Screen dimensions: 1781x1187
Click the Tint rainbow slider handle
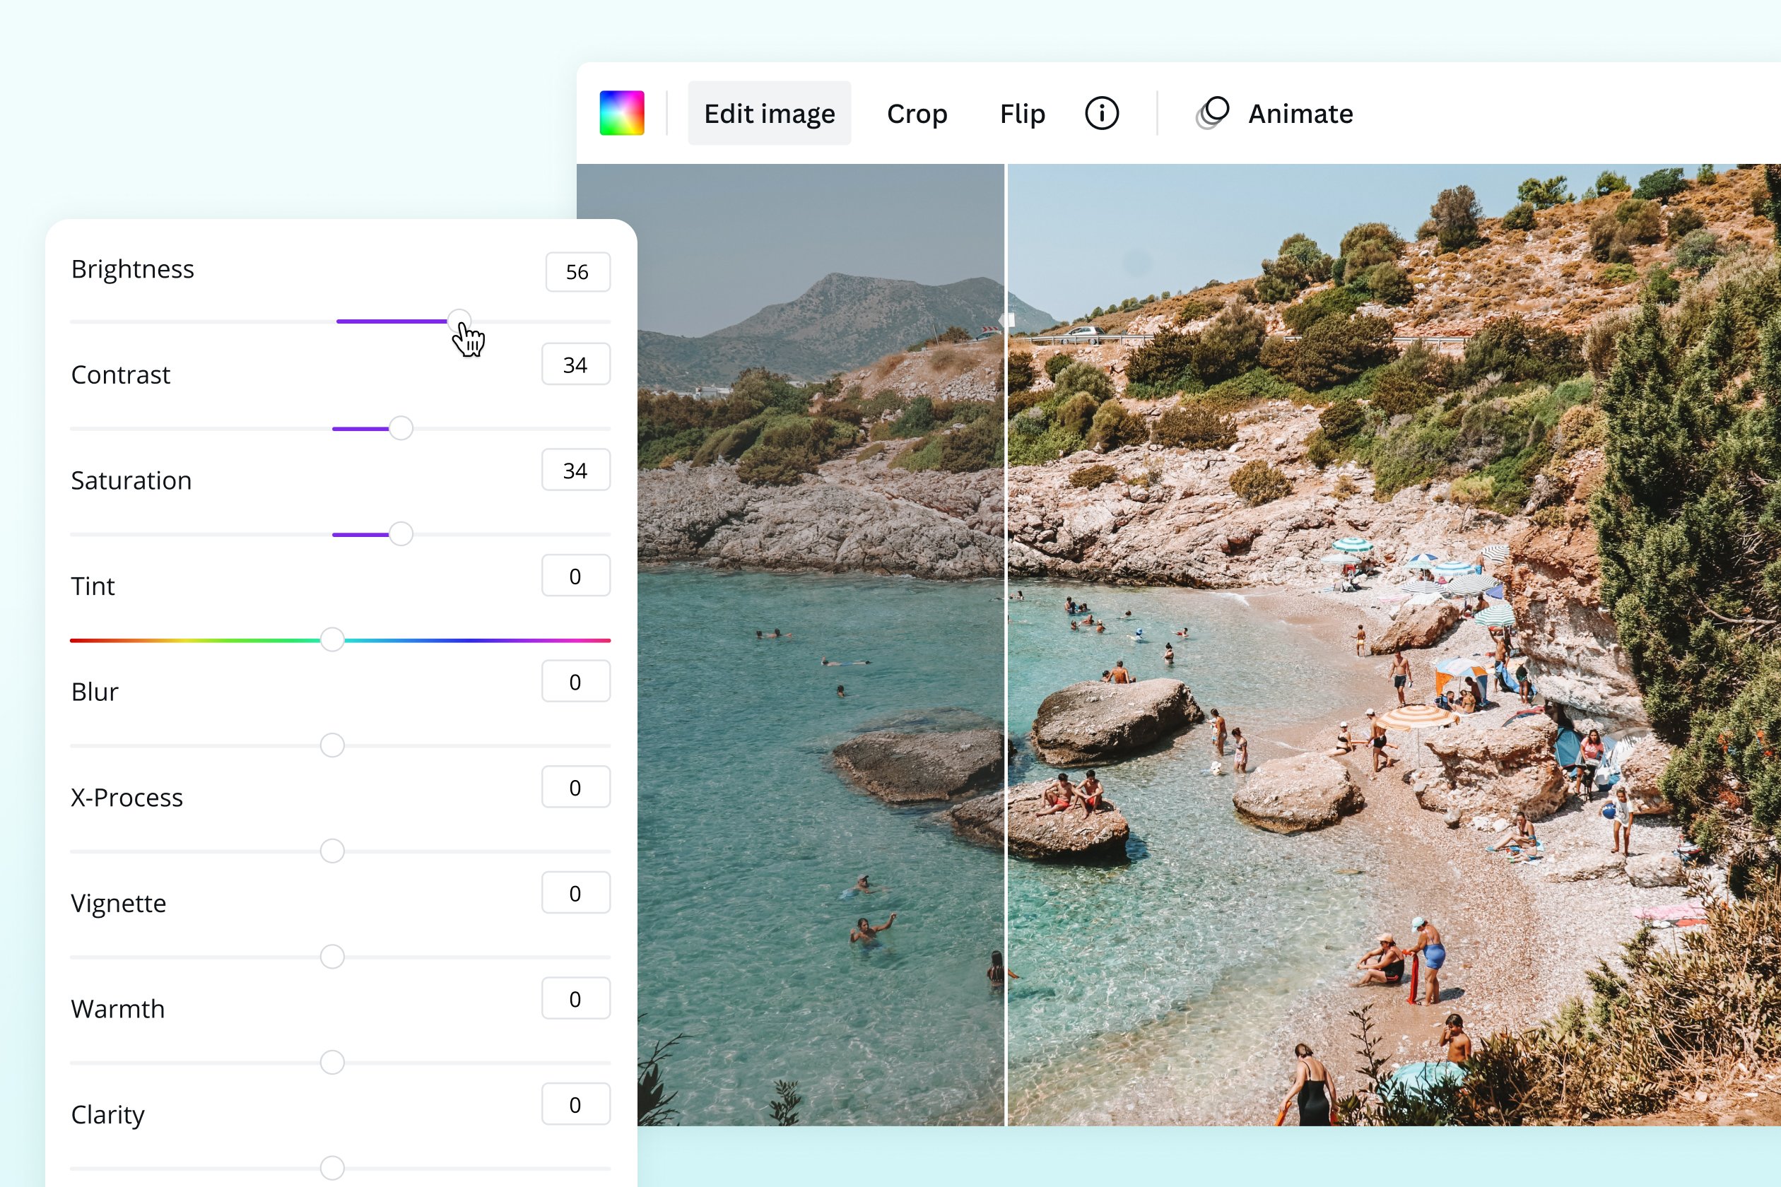click(331, 639)
